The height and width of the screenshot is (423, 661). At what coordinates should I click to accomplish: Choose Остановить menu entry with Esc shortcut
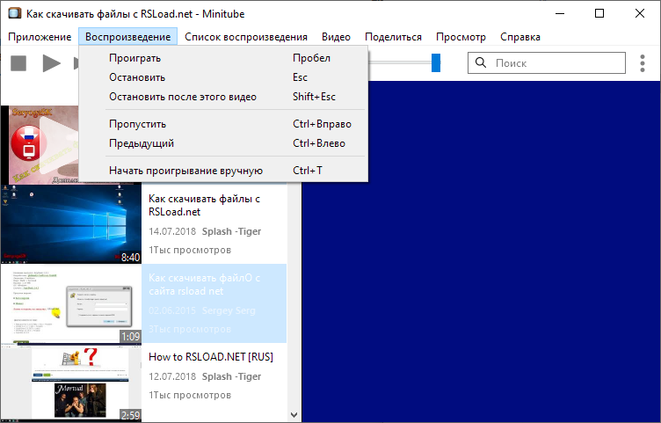(x=223, y=77)
